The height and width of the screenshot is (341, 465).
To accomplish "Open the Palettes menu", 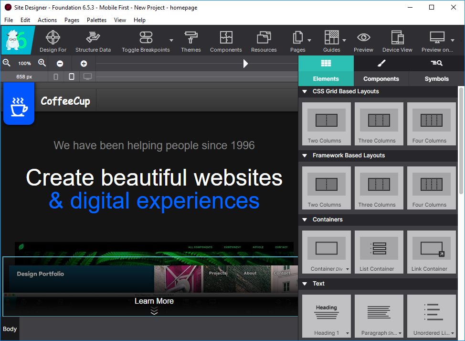I will pos(96,20).
